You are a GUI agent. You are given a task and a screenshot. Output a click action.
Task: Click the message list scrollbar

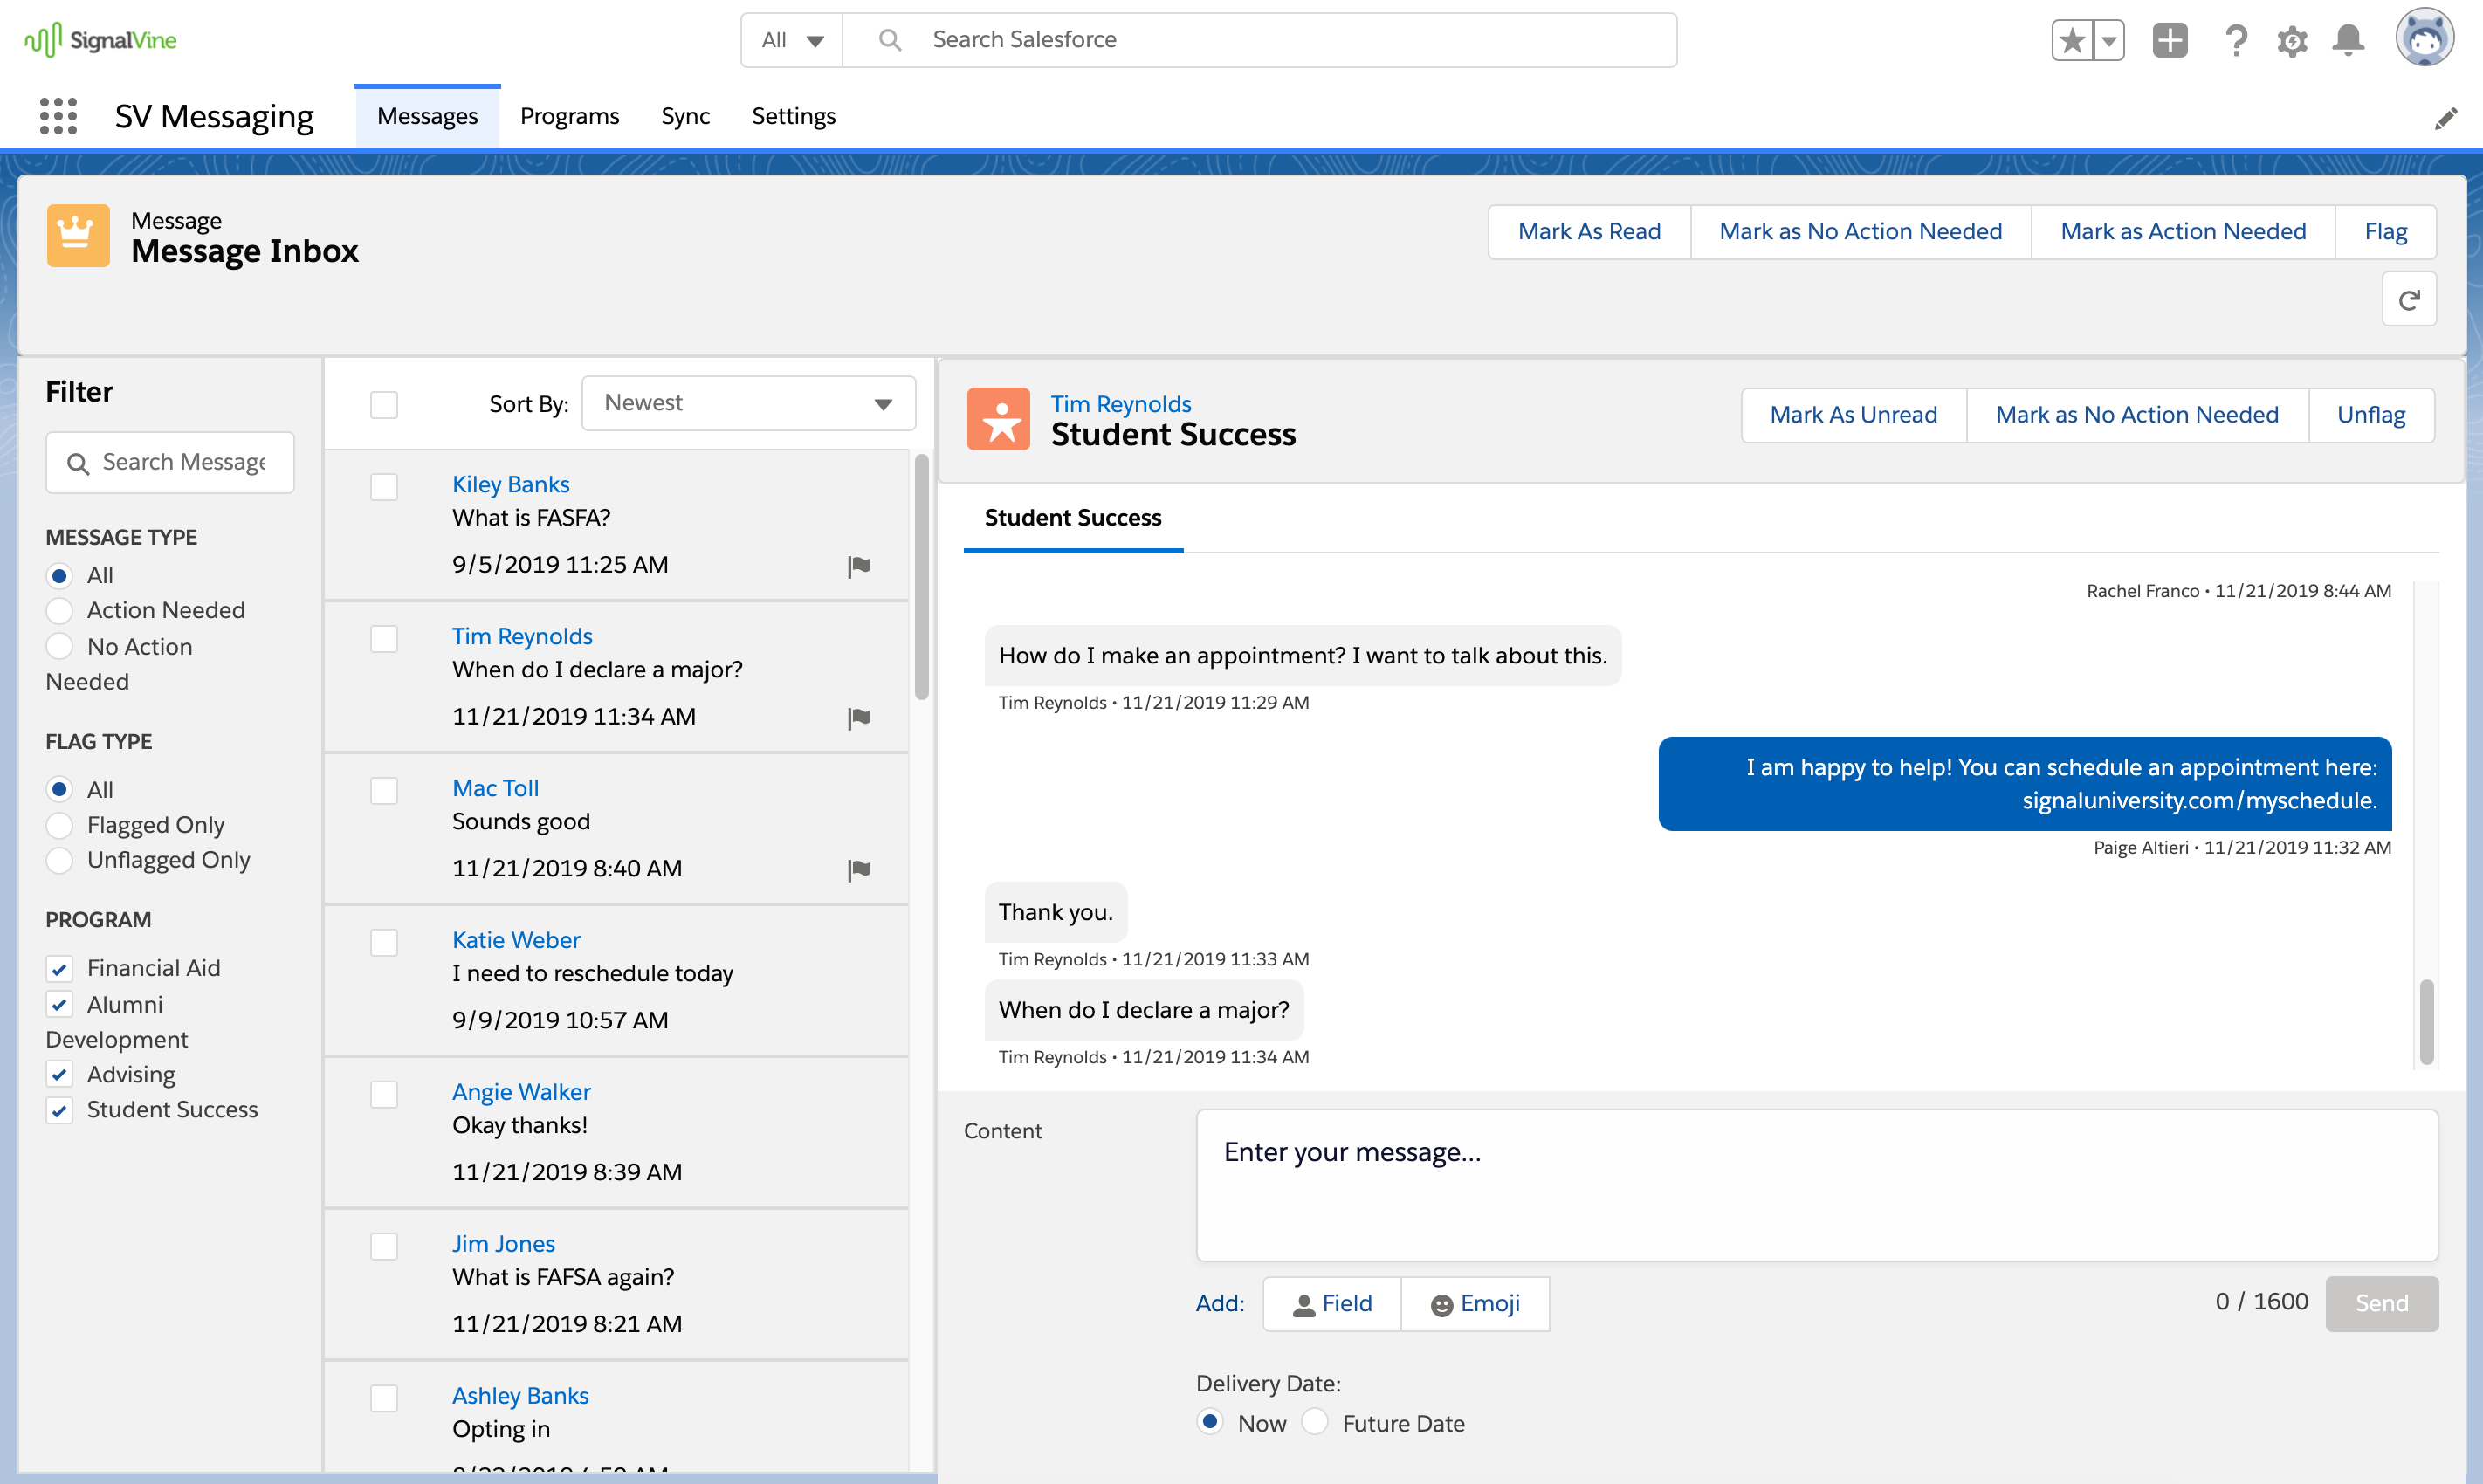click(x=921, y=578)
